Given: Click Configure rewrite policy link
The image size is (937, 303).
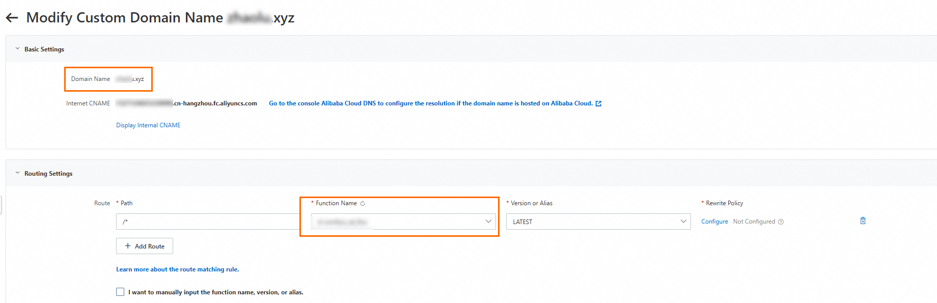Looking at the screenshot, I should pyautogui.click(x=714, y=222).
